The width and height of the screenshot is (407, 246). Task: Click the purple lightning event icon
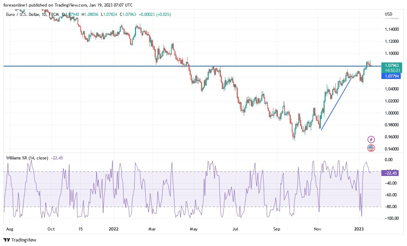click(x=371, y=139)
